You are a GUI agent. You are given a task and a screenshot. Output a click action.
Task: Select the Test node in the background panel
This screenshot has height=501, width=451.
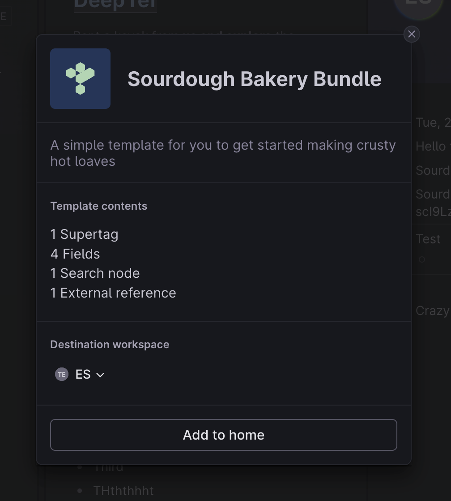pos(428,239)
